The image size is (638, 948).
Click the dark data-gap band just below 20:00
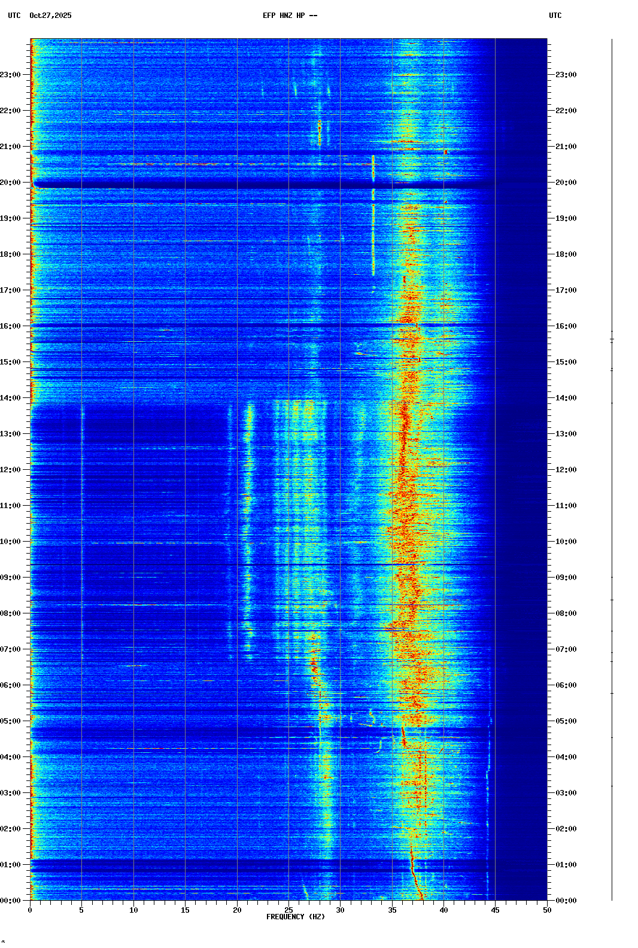(287, 187)
